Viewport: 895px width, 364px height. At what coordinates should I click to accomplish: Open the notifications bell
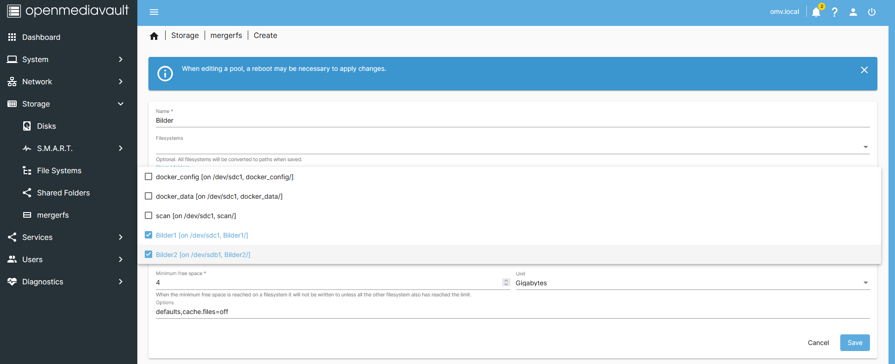(816, 12)
